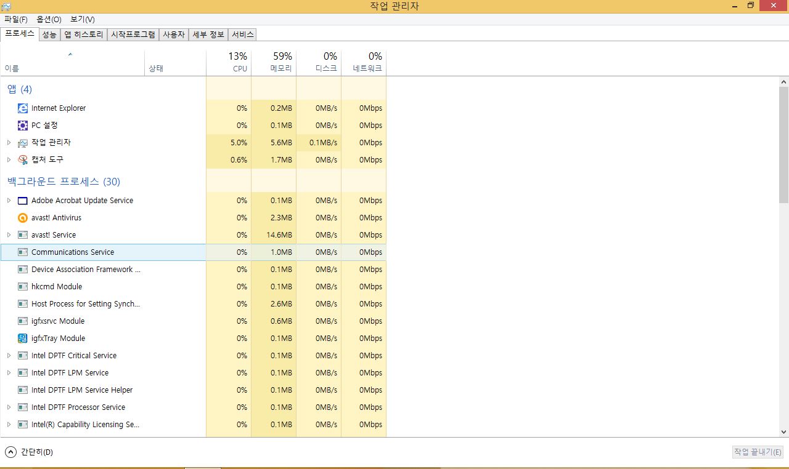This screenshot has height=469, width=789.
Task: Select the 프로세스 tab
Action: (x=20, y=34)
